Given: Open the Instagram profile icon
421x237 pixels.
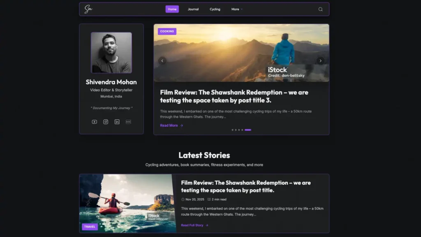Looking at the screenshot, I should [x=106, y=122].
